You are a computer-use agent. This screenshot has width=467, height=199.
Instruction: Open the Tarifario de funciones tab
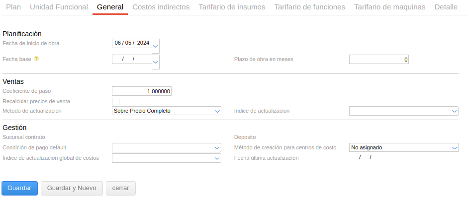pyautogui.click(x=309, y=7)
